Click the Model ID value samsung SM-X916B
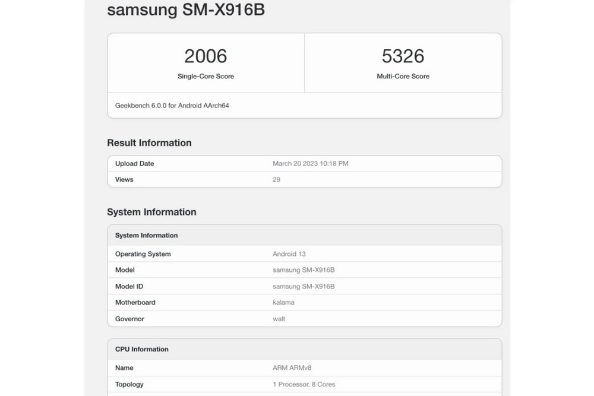The width and height of the screenshot is (594, 396). point(304,287)
